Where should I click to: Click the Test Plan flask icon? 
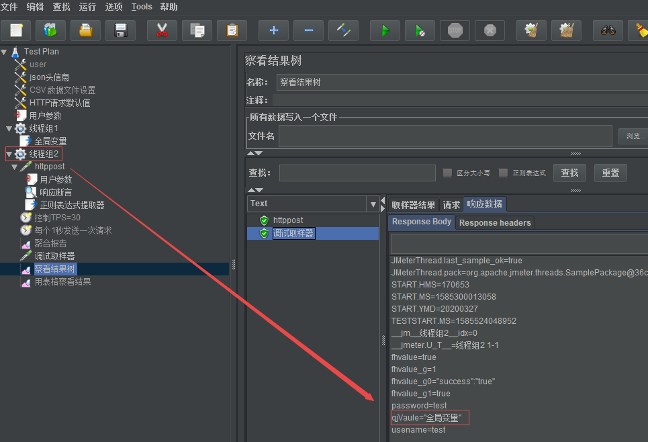pyautogui.click(x=15, y=52)
